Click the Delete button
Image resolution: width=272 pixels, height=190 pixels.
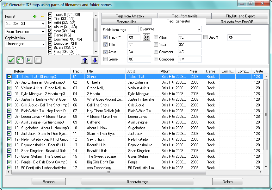[x=228, y=182]
